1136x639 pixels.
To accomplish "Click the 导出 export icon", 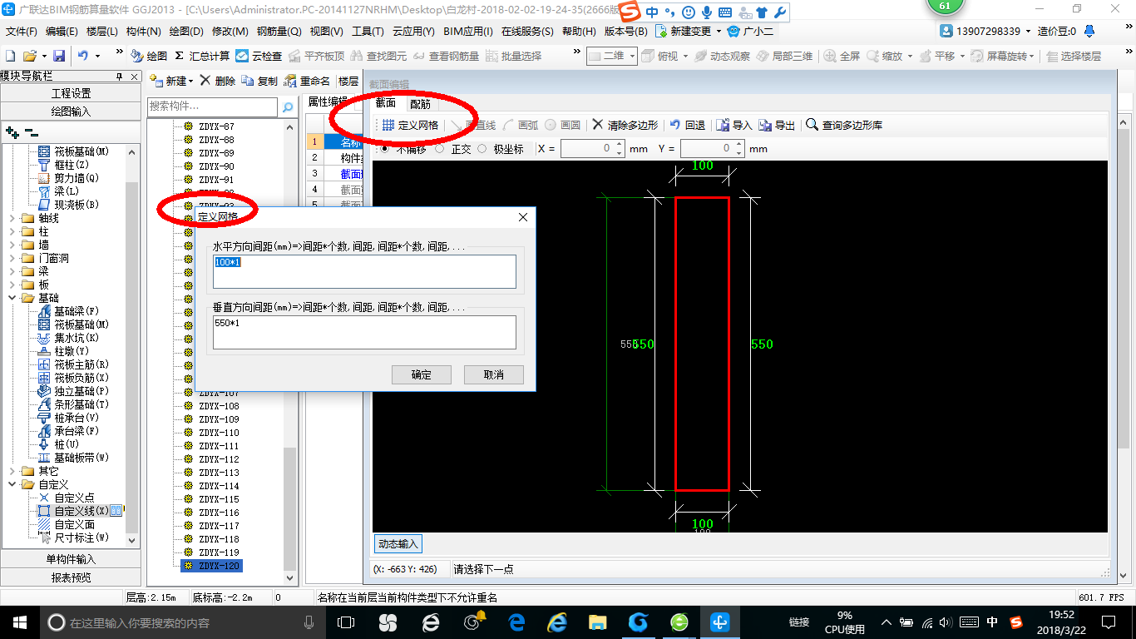I will click(x=765, y=125).
